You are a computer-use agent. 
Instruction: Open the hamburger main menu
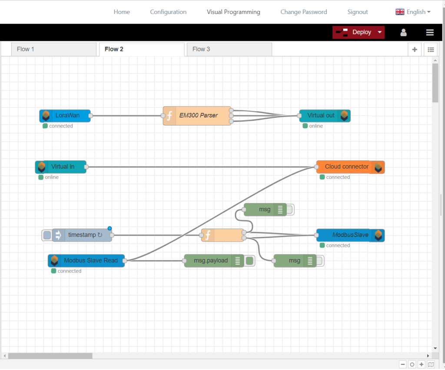click(x=430, y=32)
